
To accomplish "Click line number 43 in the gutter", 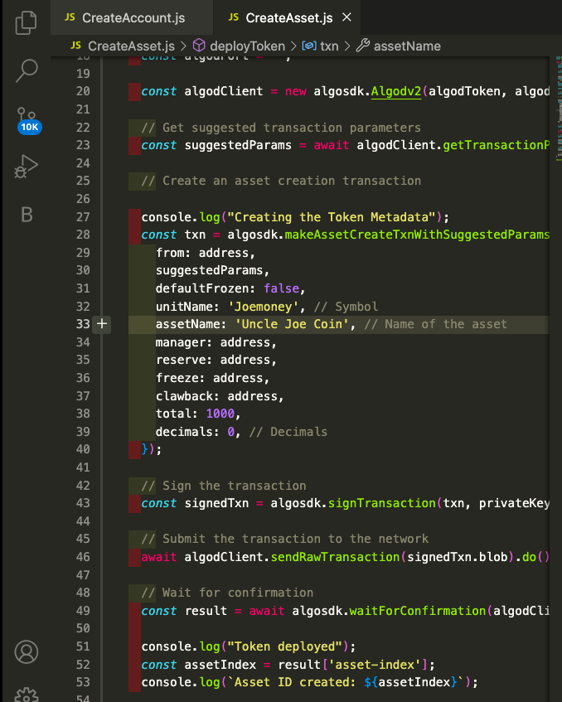I will click(x=83, y=503).
